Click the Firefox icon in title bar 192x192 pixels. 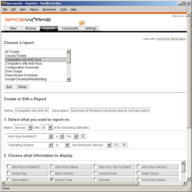(x=4, y=3)
